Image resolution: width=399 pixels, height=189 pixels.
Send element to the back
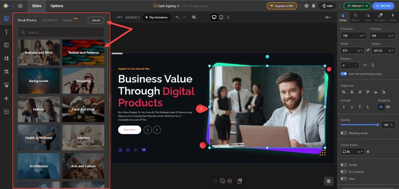(368, 107)
